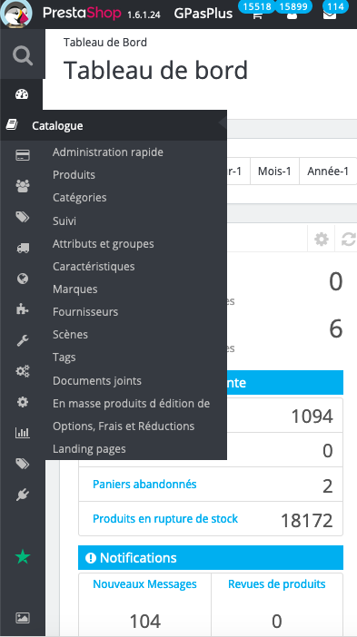Image resolution: width=357 pixels, height=637 pixels.
Task: Switch to the Année-1 period tab
Action: (328, 171)
